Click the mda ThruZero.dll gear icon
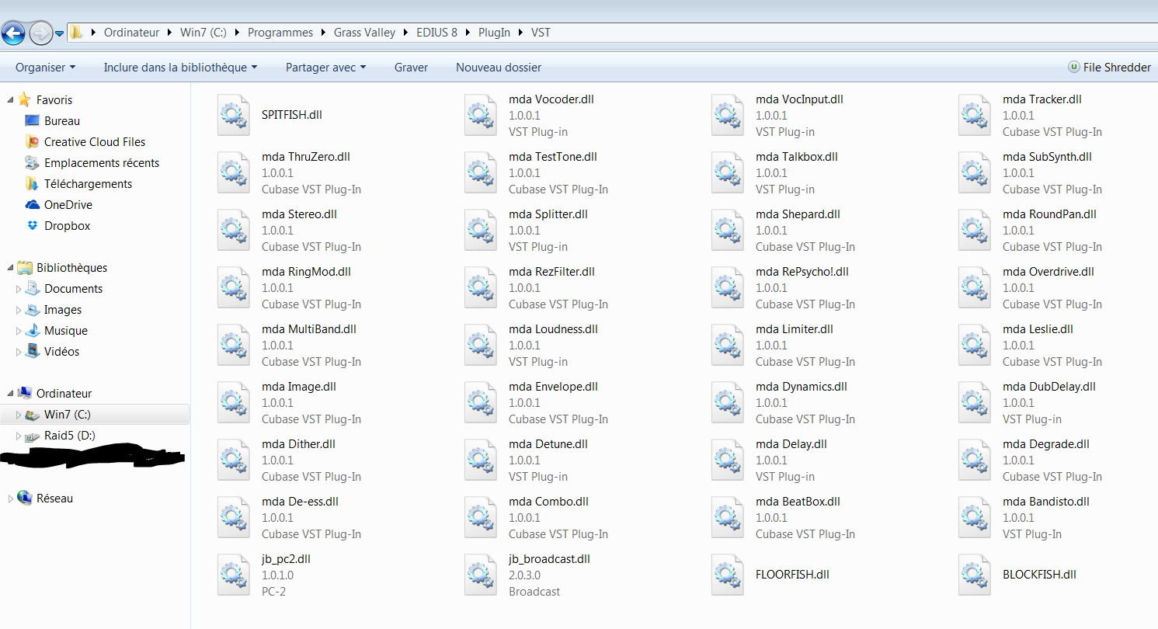Screen dimensions: 1158x629 (233, 172)
